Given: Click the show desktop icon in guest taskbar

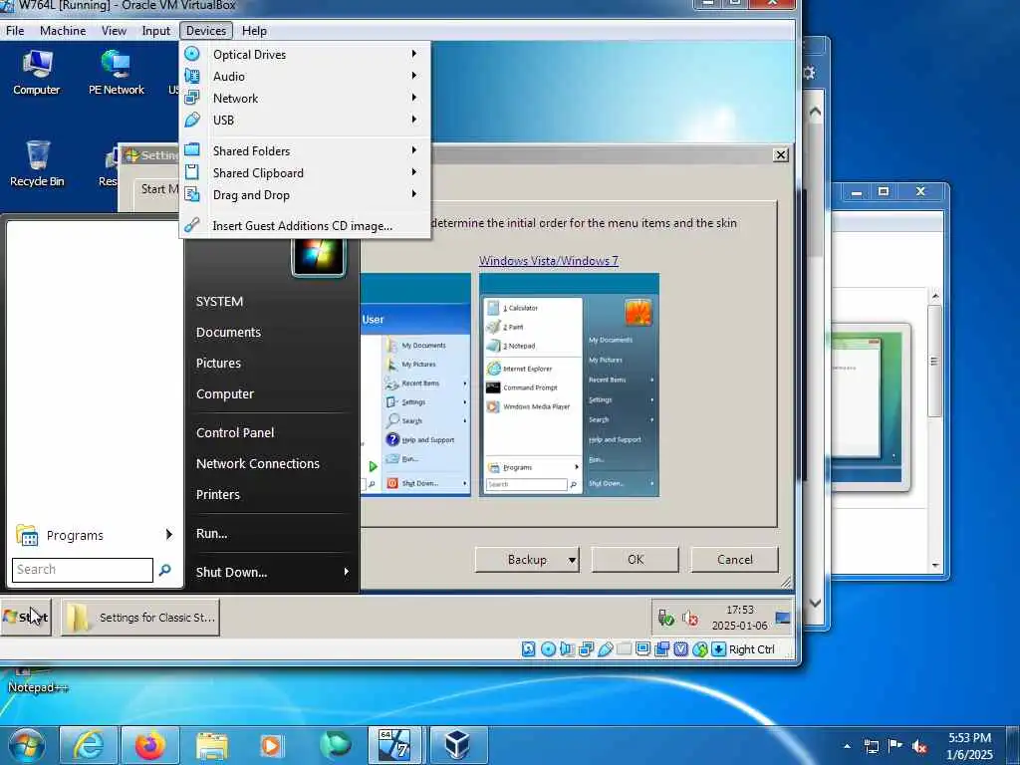Looking at the screenshot, I should coord(783,618).
